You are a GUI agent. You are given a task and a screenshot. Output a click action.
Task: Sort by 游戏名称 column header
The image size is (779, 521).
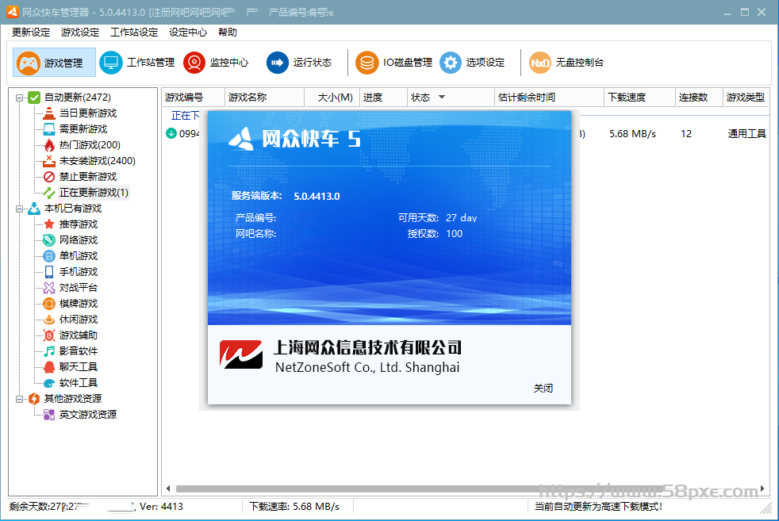click(265, 98)
